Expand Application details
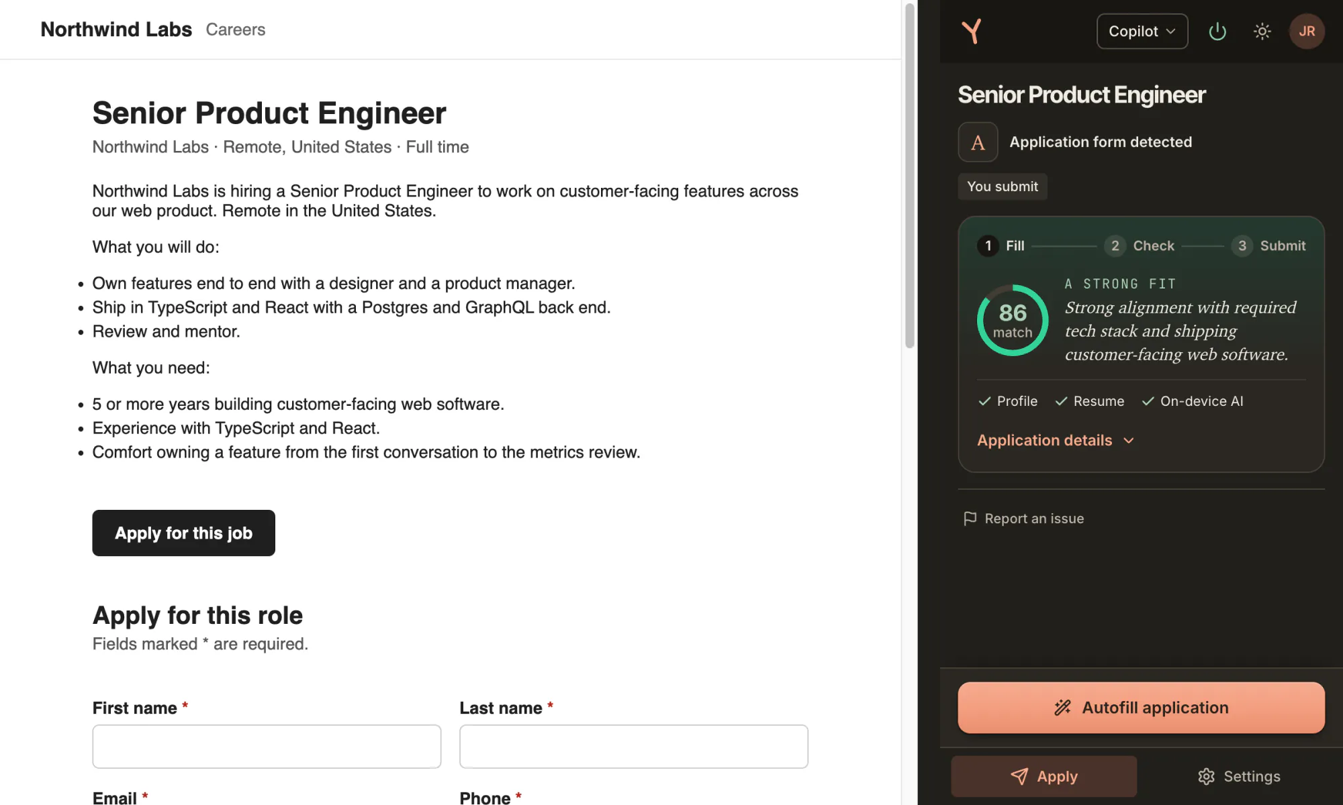Viewport: 1343px width, 805px height. pos(1056,441)
